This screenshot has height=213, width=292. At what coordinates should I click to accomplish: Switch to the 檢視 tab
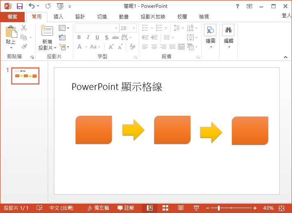[204, 17]
